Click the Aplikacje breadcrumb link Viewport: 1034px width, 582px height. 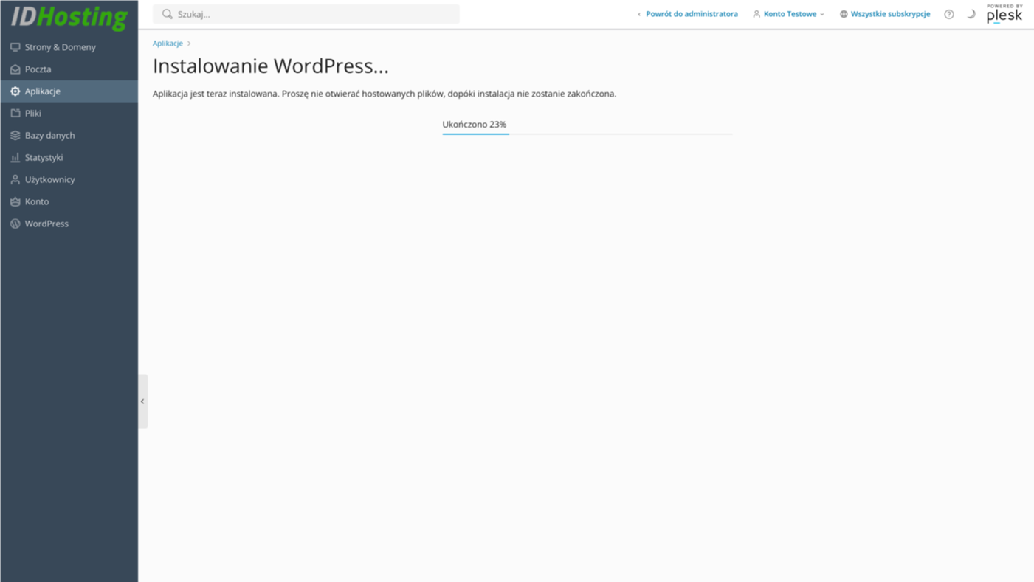coord(168,44)
